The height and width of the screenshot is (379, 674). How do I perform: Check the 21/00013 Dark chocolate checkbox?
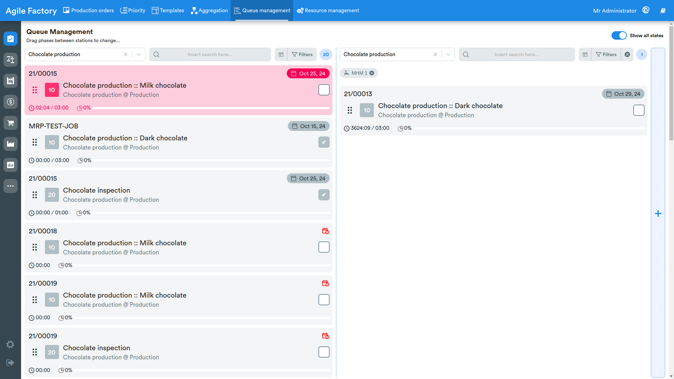tap(639, 110)
